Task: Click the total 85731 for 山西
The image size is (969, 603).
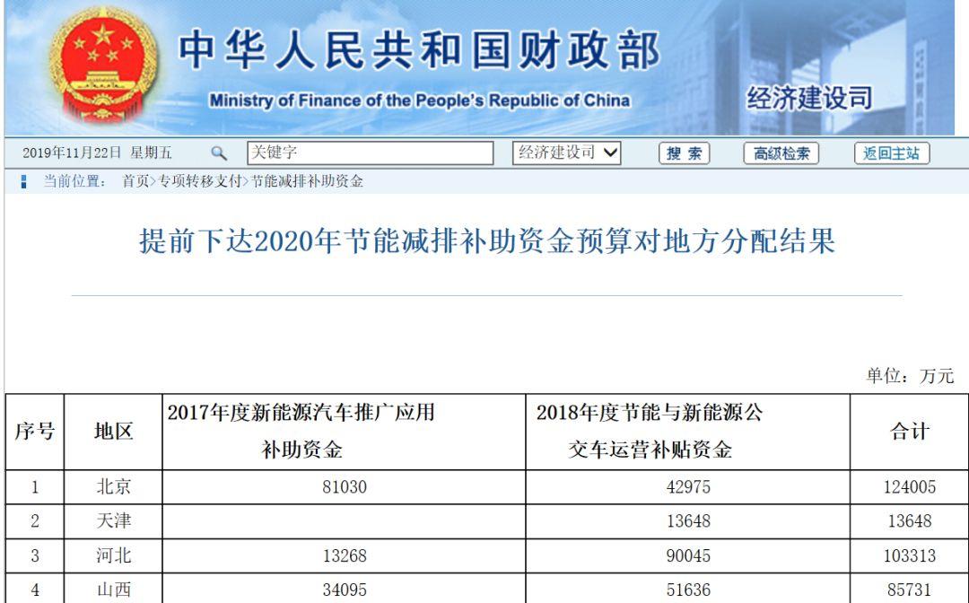Action: point(910,590)
